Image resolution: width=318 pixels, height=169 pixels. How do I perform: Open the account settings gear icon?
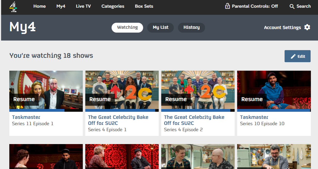coord(307,27)
